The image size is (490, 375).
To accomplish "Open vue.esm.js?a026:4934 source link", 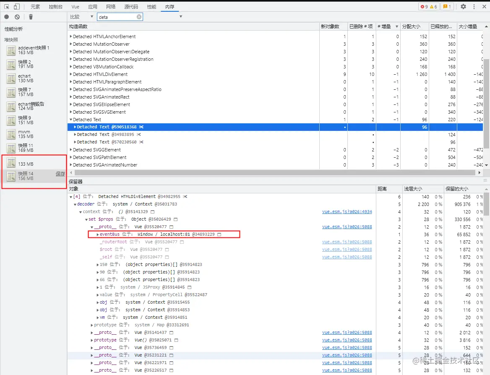I will click(x=347, y=211).
